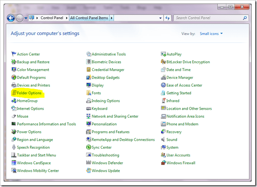Click the Color Management monitor icon
This screenshot has width=257, height=187.
(x=14, y=70)
